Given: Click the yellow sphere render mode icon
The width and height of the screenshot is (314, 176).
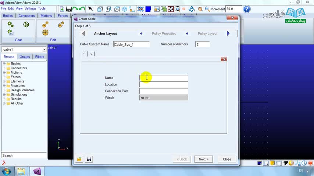Looking at the screenshot, I should (x=291, y=163).
